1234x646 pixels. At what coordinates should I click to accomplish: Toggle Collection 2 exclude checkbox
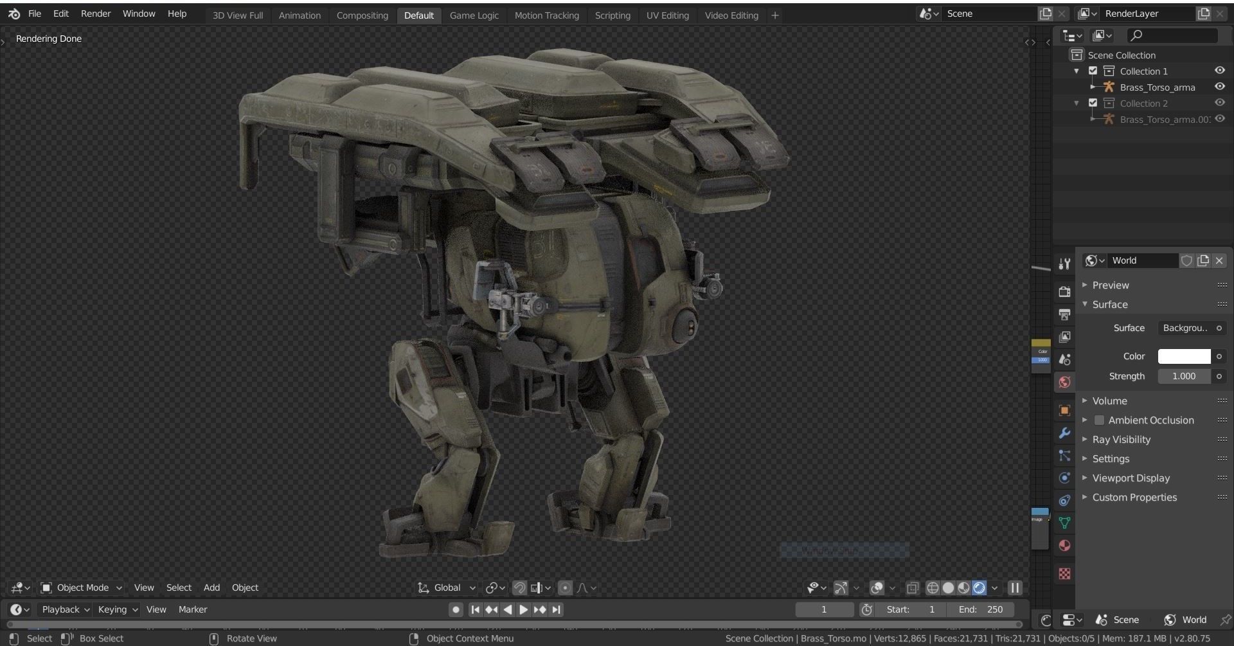[x=1093, y=103]
